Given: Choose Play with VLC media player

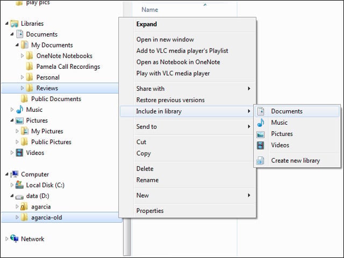Looking at the screenshot, I should [x=188, y=73].
